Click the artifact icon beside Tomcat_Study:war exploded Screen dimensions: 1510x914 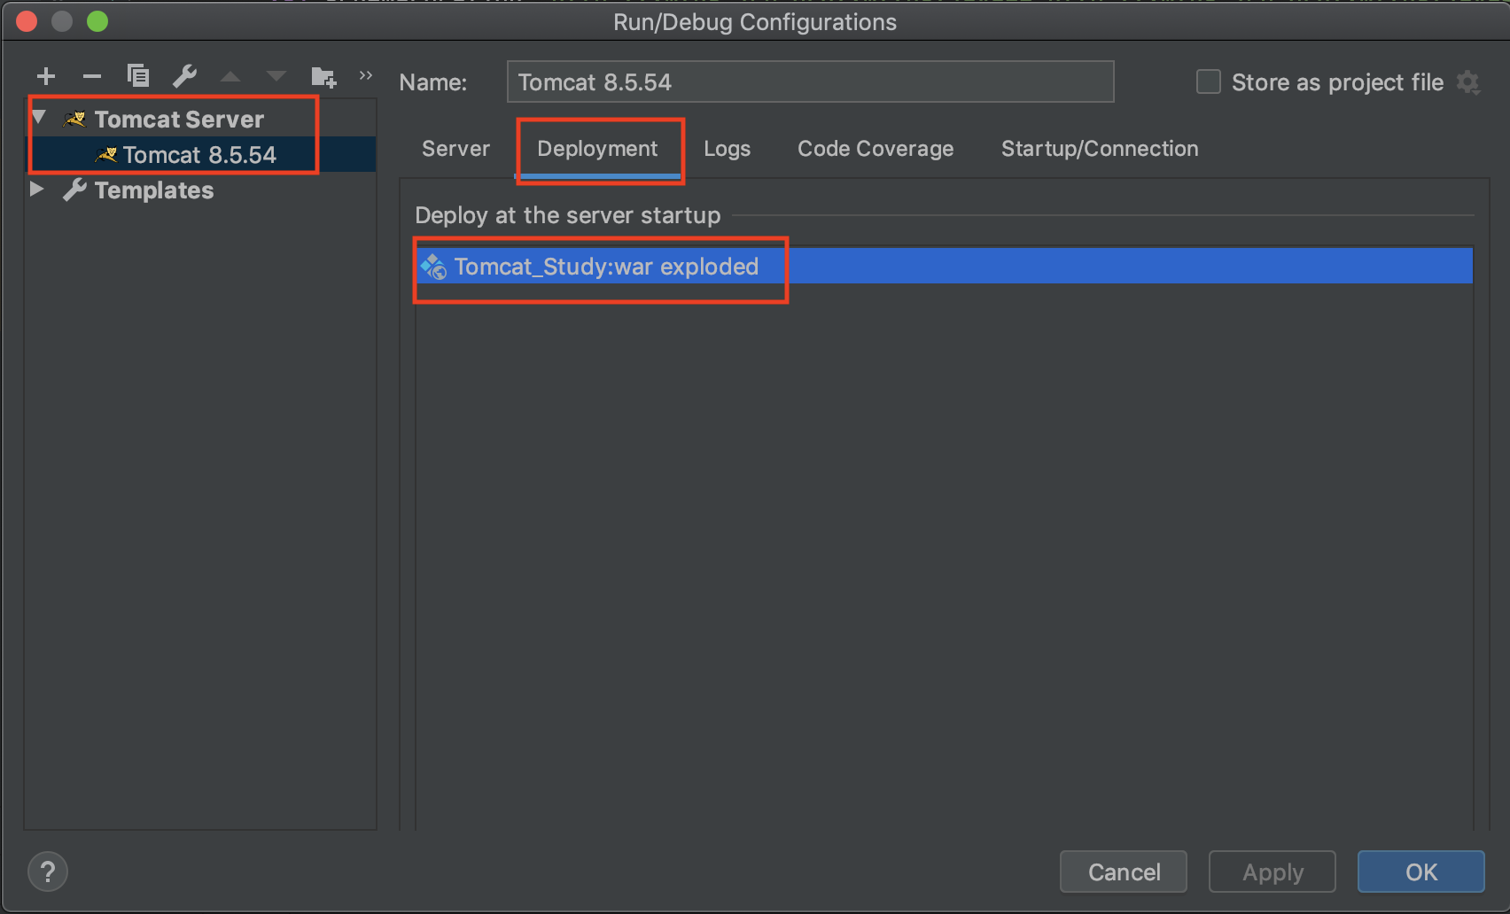[433, 267]
